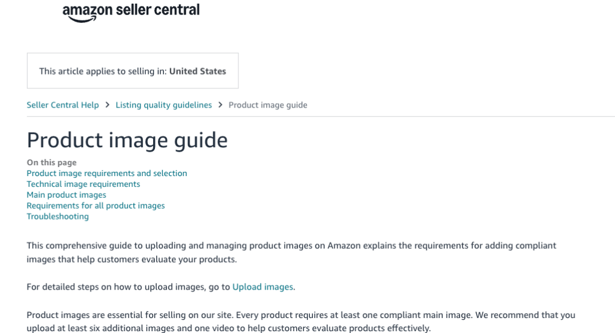The image size is (615, 333).
Task: Click chevron after Seller Central Help breadcrumb
Action: click(x=108, y=105)
